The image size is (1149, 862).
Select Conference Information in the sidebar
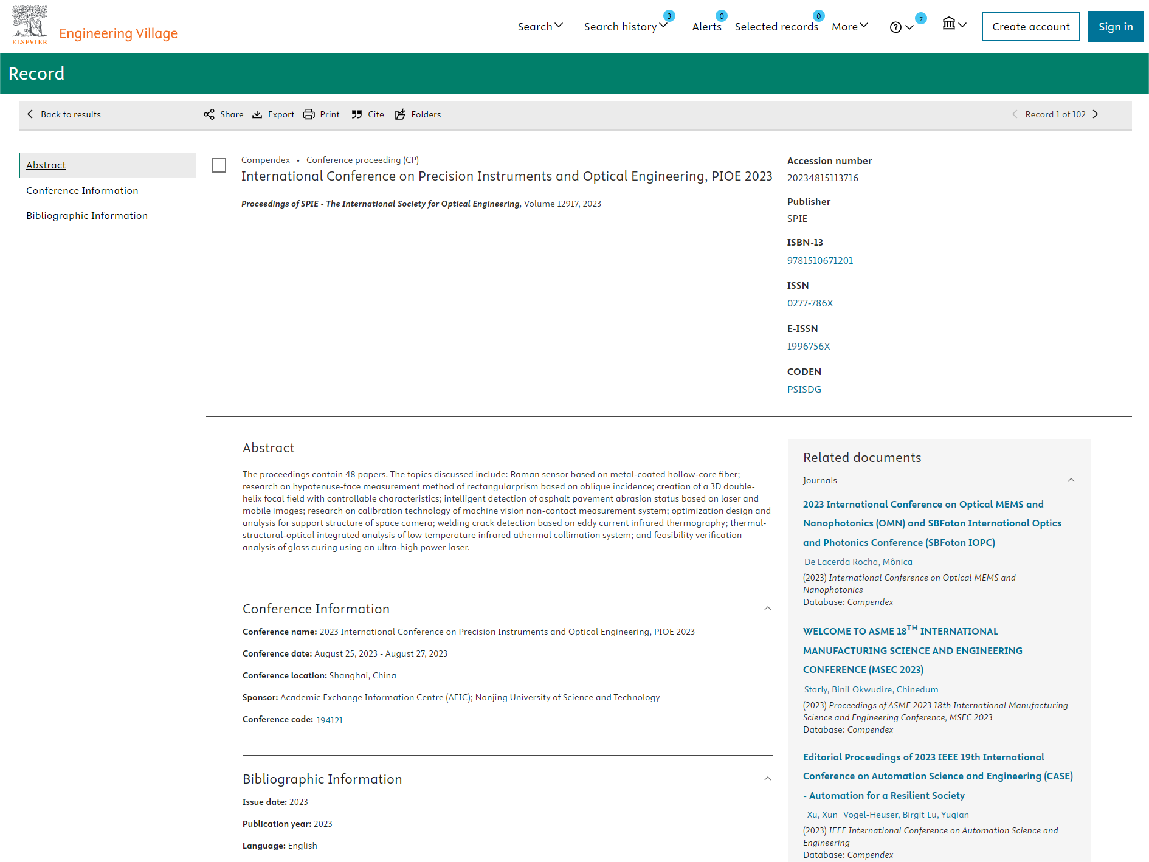[x=82, y=191]
